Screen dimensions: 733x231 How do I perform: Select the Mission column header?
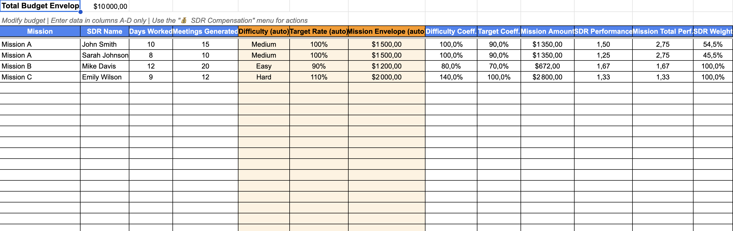pyautogui.click(x=40, y=31)
